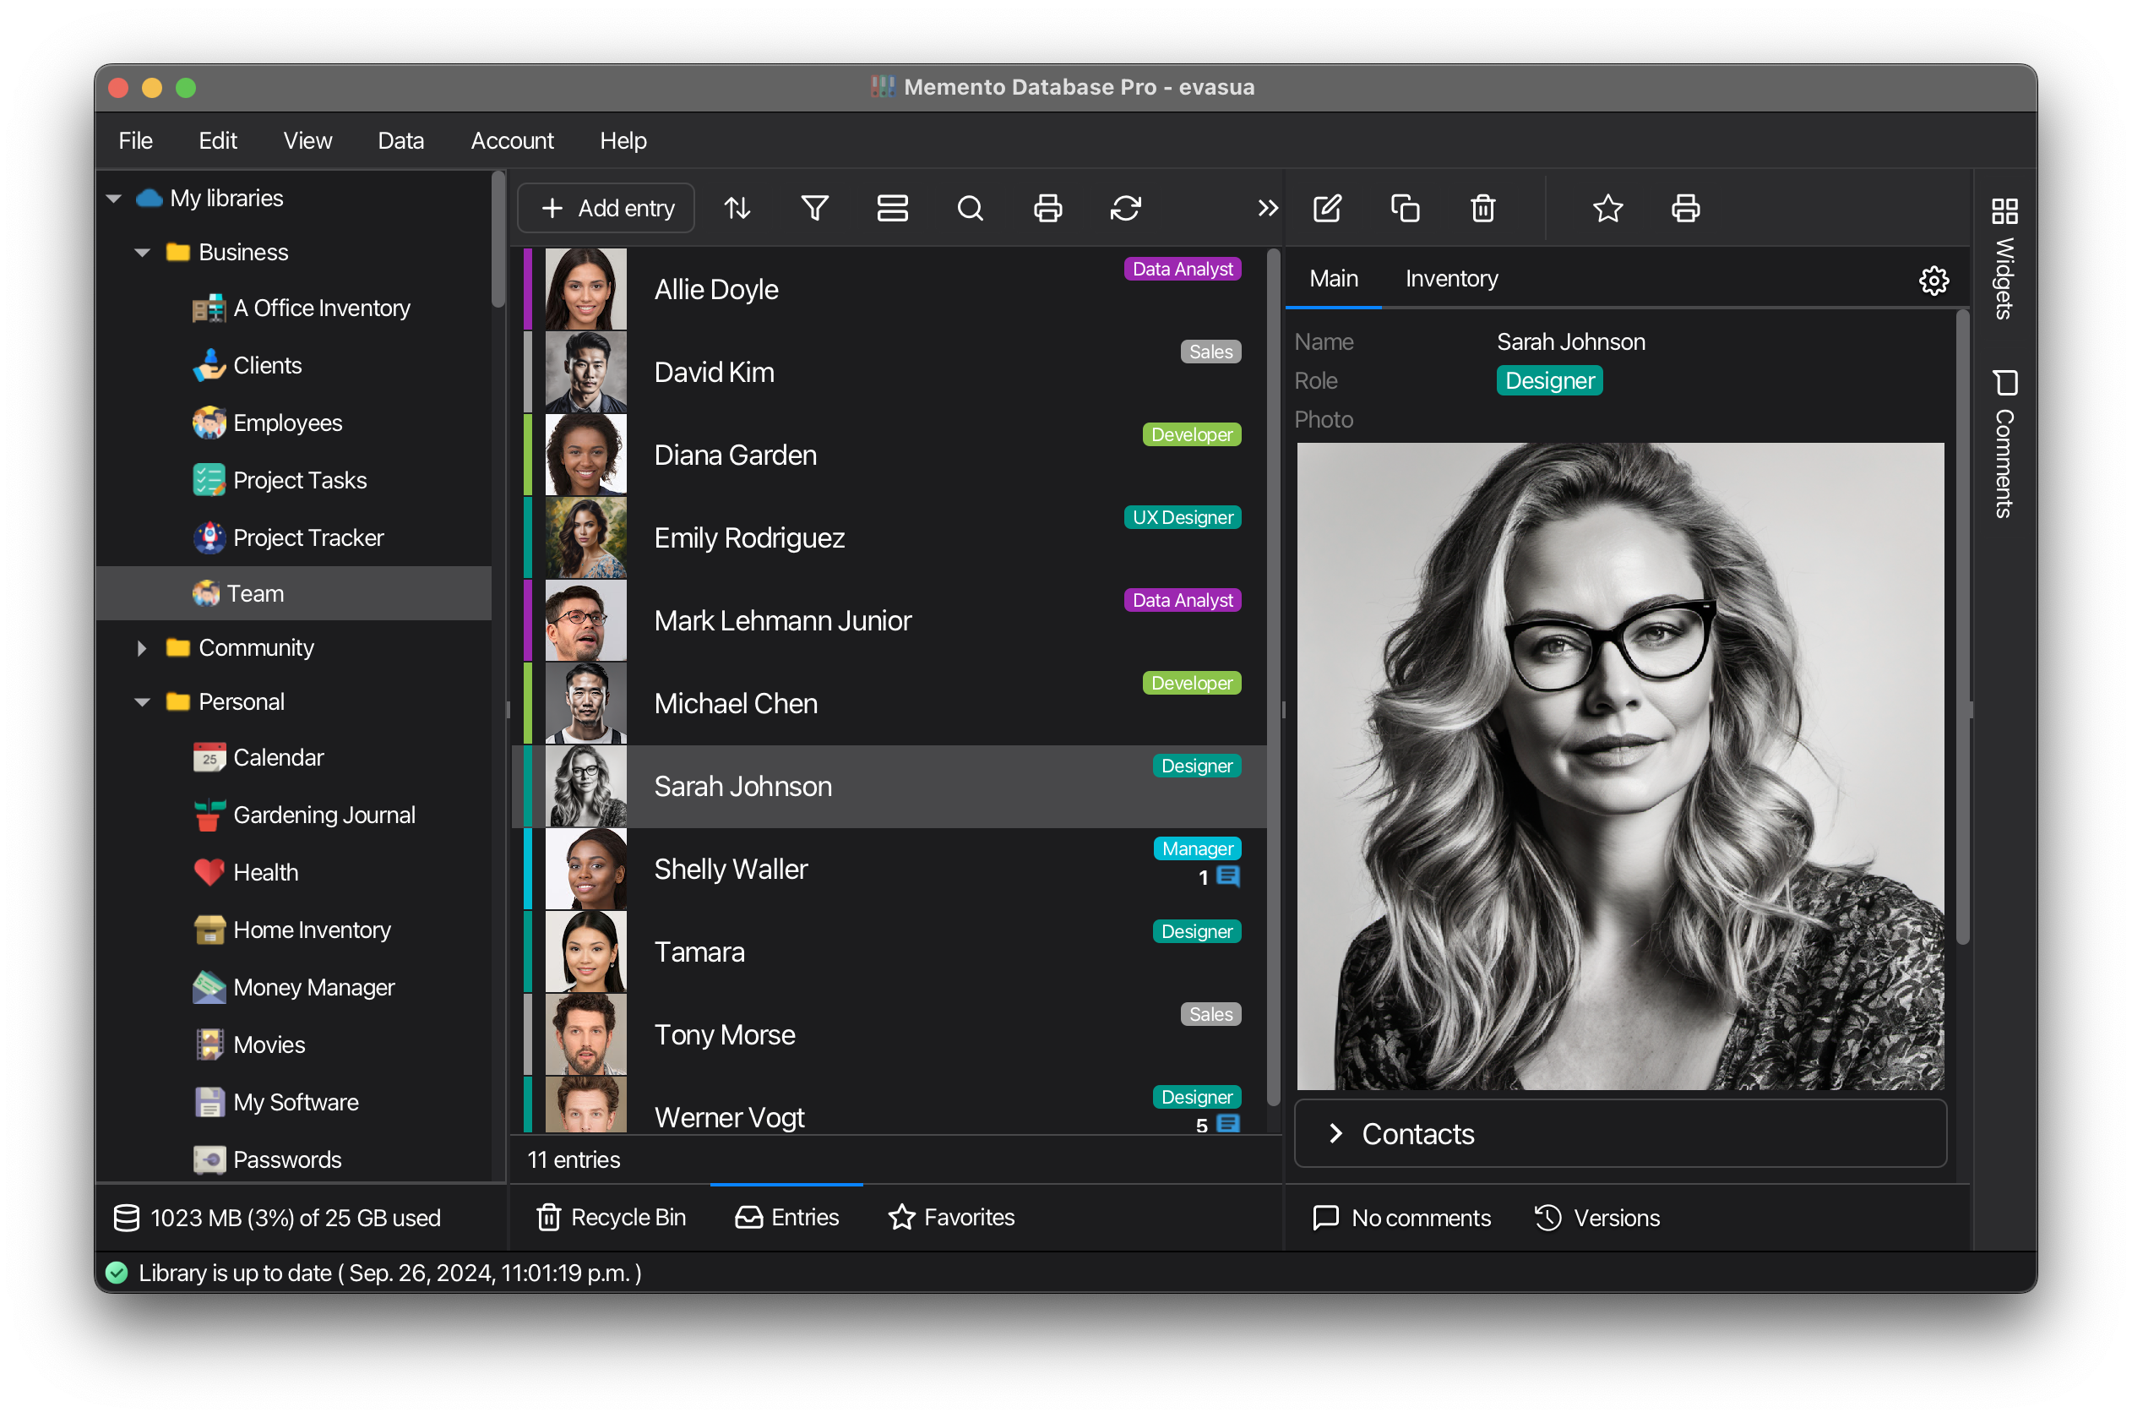The width and height of the screenshot is (2132, 1418).
Task: Collapse the Business folder
Action: click(142, 252)
